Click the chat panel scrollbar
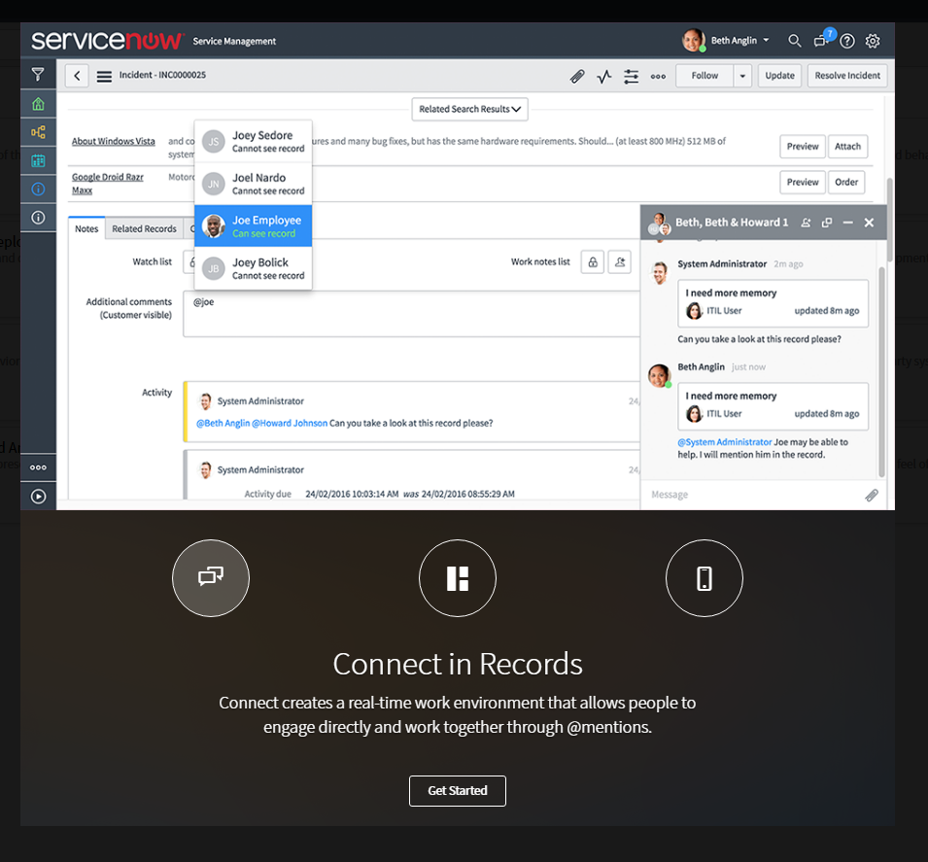 881,372
